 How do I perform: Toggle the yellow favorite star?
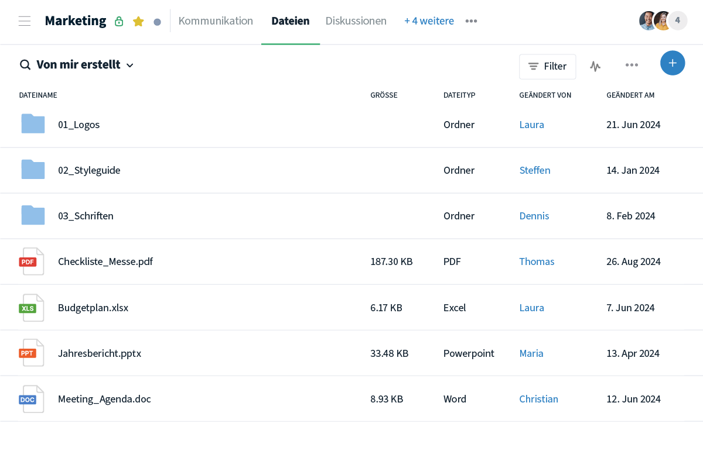click(x=138, y=22)
